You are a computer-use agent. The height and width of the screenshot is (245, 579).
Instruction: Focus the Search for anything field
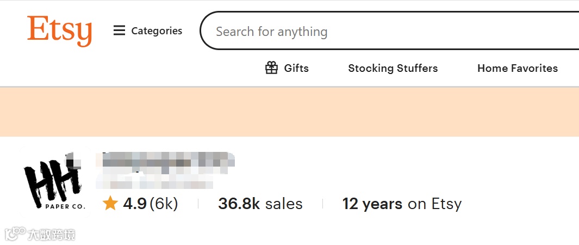381,32
